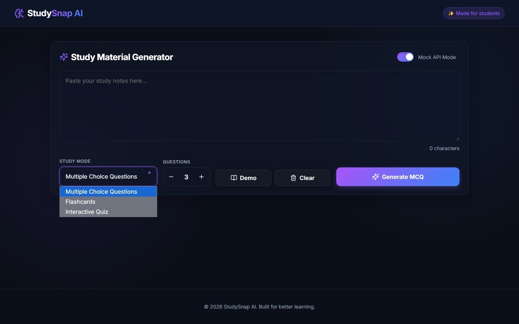Click the StudySnap AI title to go home
This screenshot has width=519, height=324.
(54, 13)
